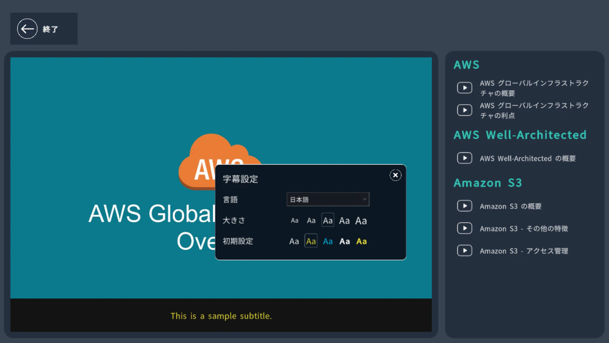Click the AWS section heading in sidebar
This screenshot has width=609, height=343.
click(x=466, y=65)
